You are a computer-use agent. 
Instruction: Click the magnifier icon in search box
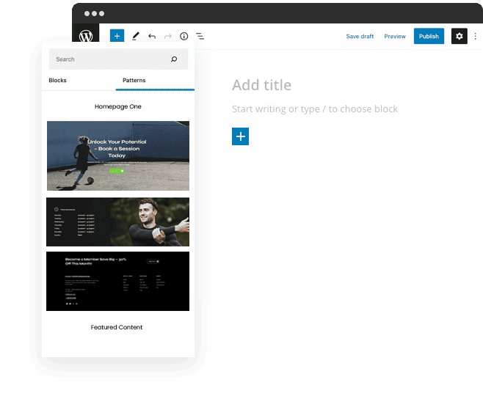click(174, 59)
